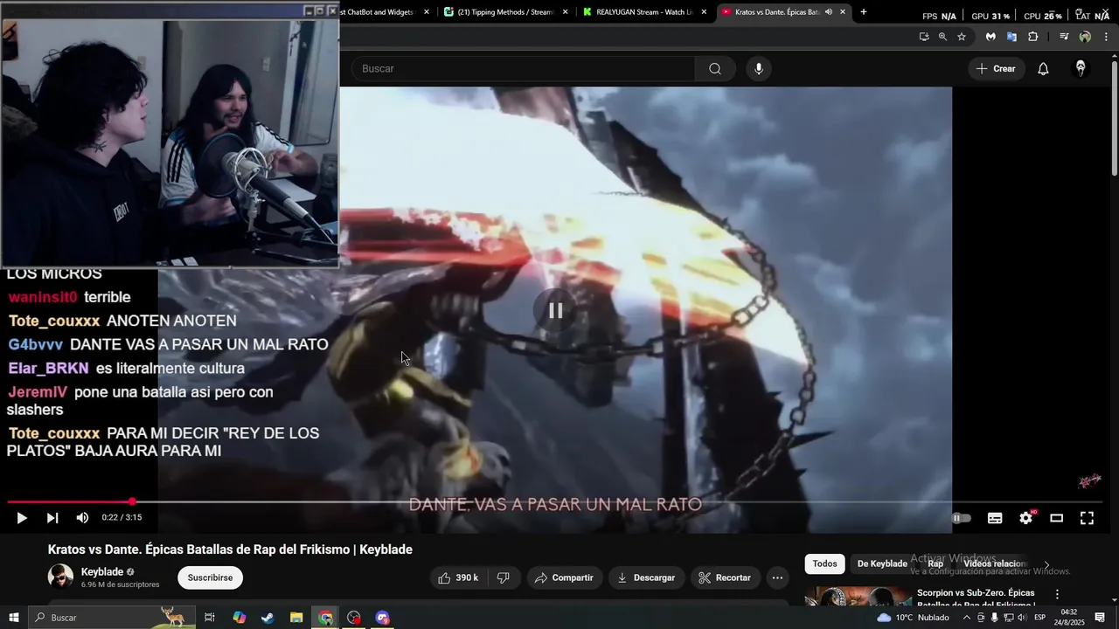Open options for the Scorpion vs Sub-Zero video
The height and width of the screenshot is (629, 1119).
(x=1056, y=595)
